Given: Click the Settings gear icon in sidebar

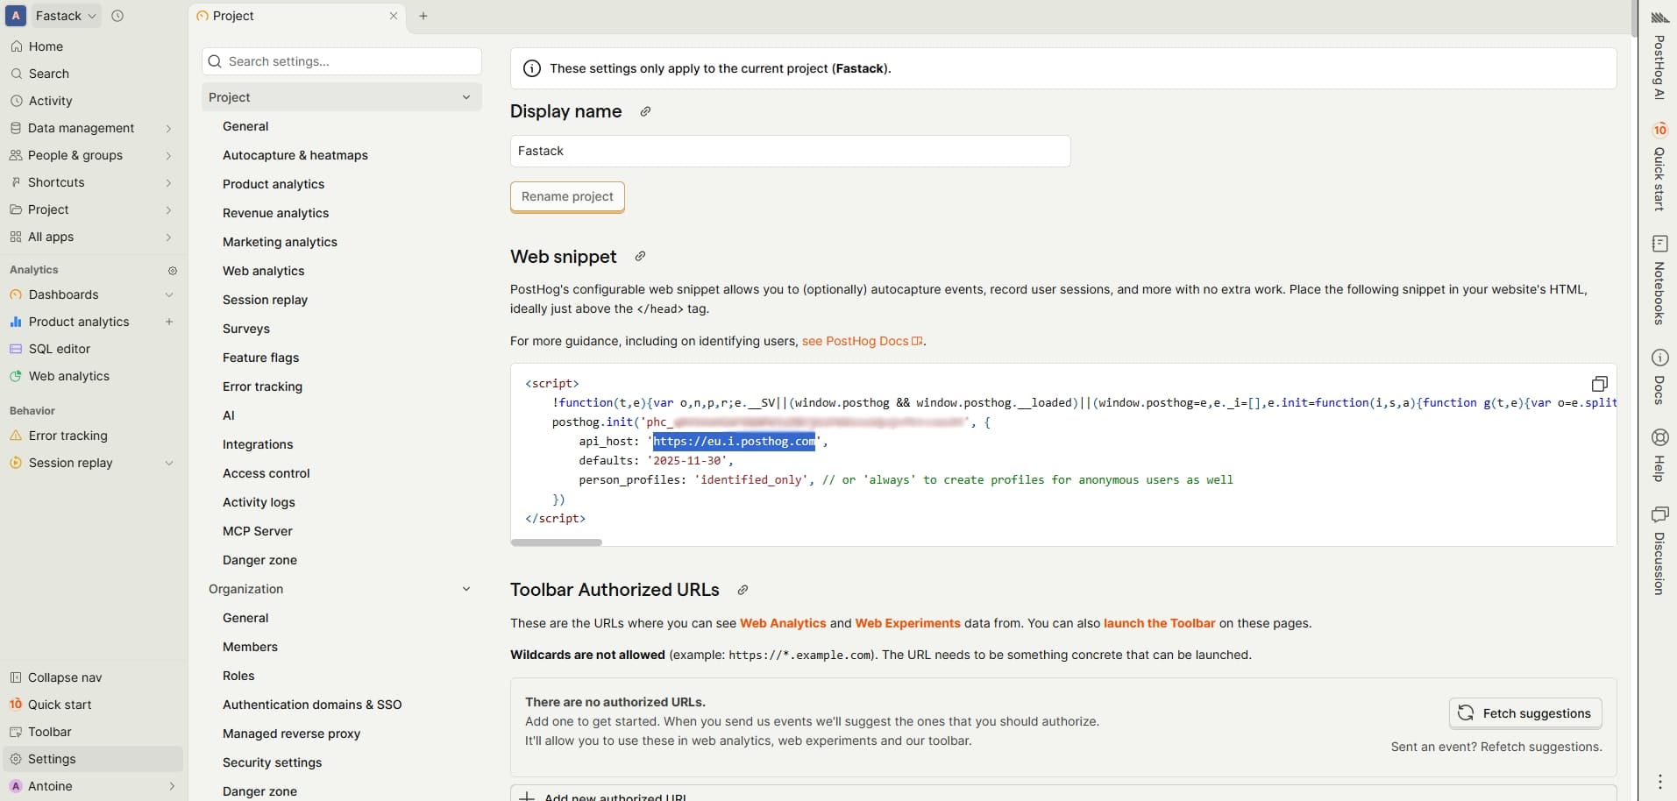Looking at the screenshot, I should pyautogui.click(x=16, y=759).
